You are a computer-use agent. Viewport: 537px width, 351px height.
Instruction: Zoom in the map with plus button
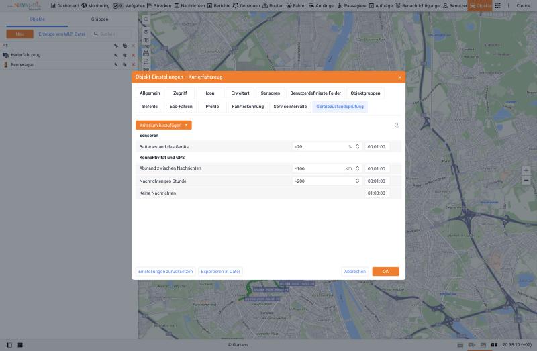(x=526, y=170)
